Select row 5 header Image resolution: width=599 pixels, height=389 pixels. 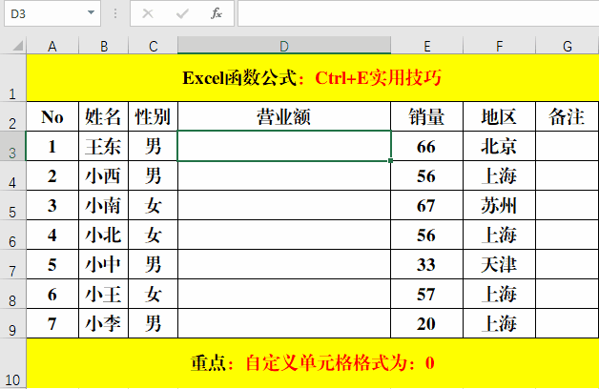coord(12,205)
